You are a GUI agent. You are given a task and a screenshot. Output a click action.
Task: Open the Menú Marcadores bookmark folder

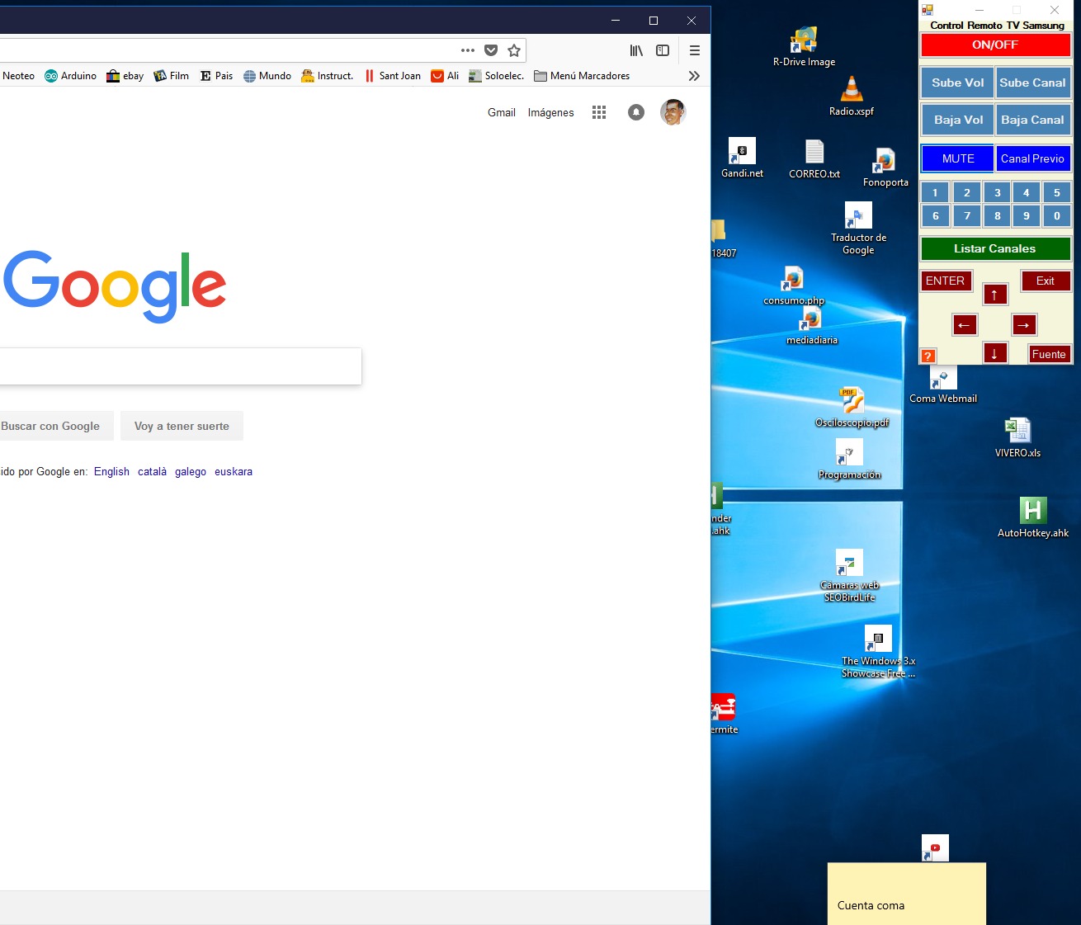pyautogui.click(x=582, y=76)
